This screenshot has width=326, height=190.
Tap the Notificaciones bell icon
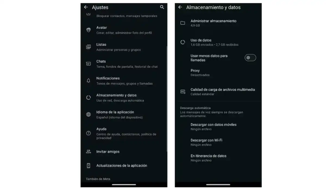89,81
